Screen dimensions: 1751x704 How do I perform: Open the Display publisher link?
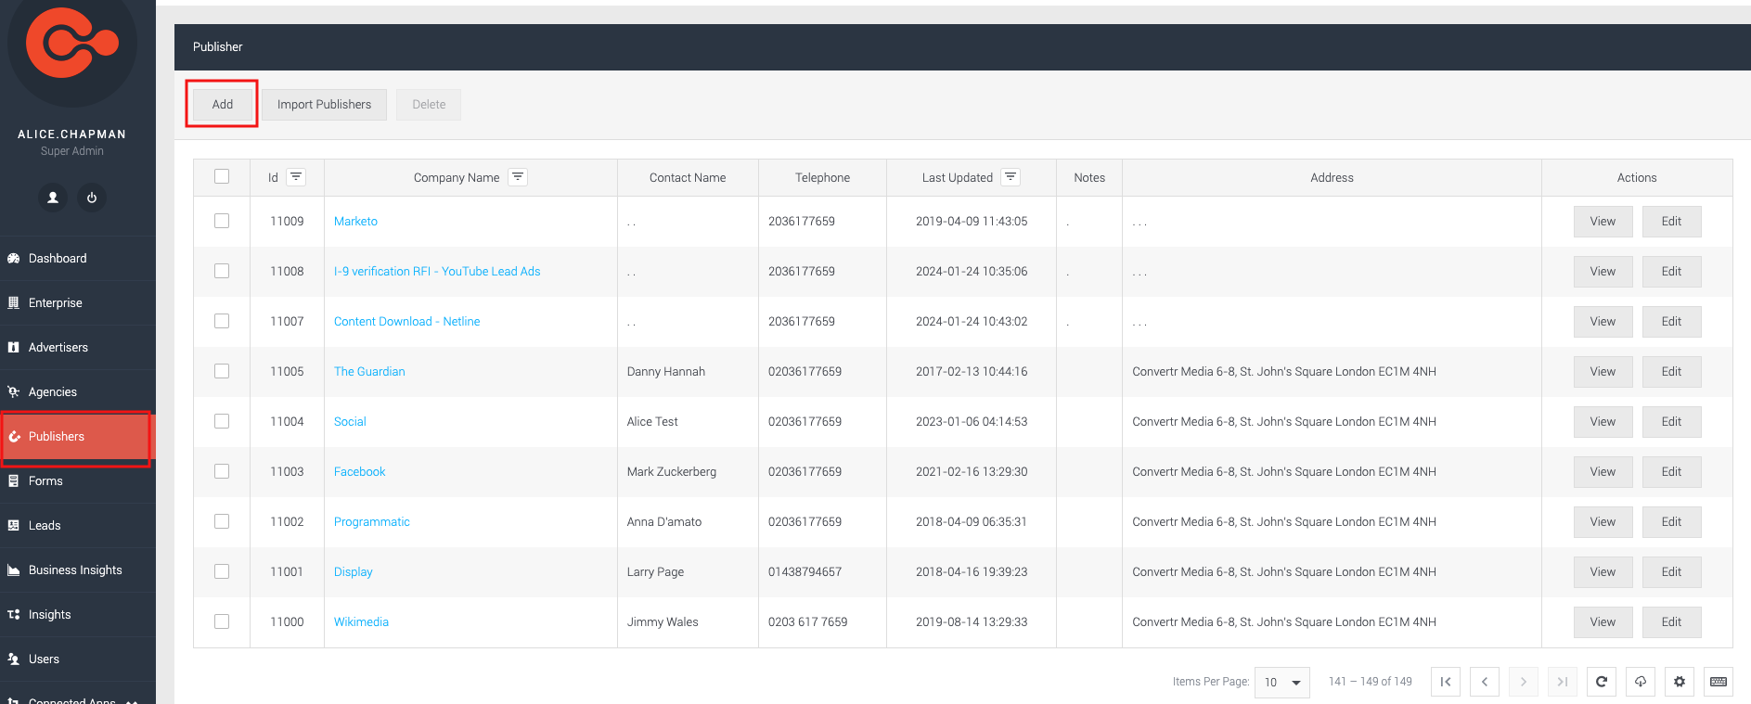pos(353,572)
